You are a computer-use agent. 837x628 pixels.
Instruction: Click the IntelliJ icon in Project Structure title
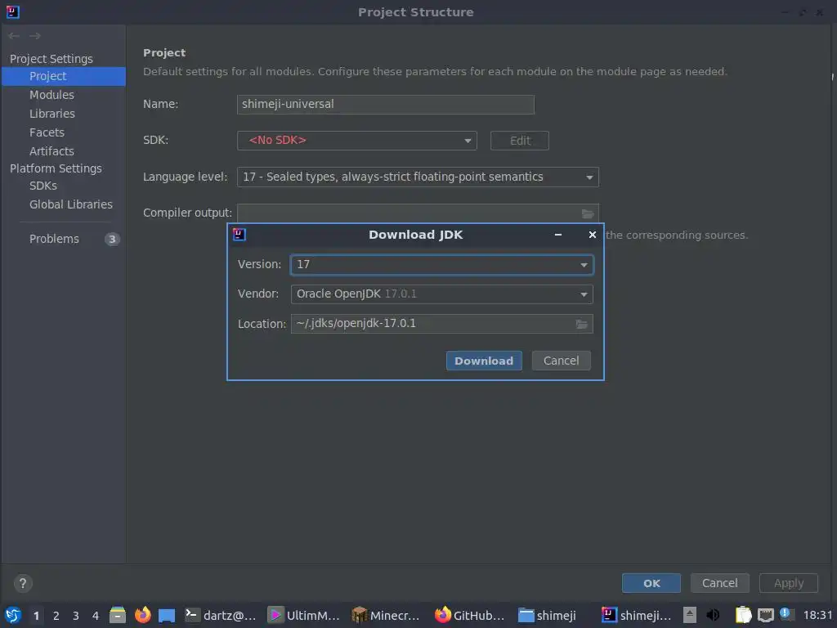(12, 11)
